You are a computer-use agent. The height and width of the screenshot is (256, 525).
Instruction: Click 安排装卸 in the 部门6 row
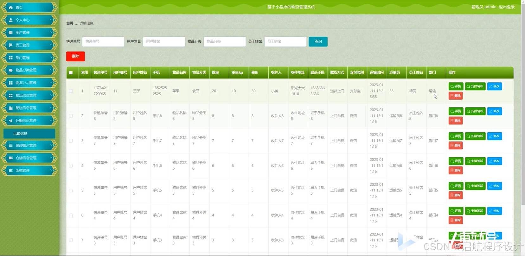click(x=475, y=161)
